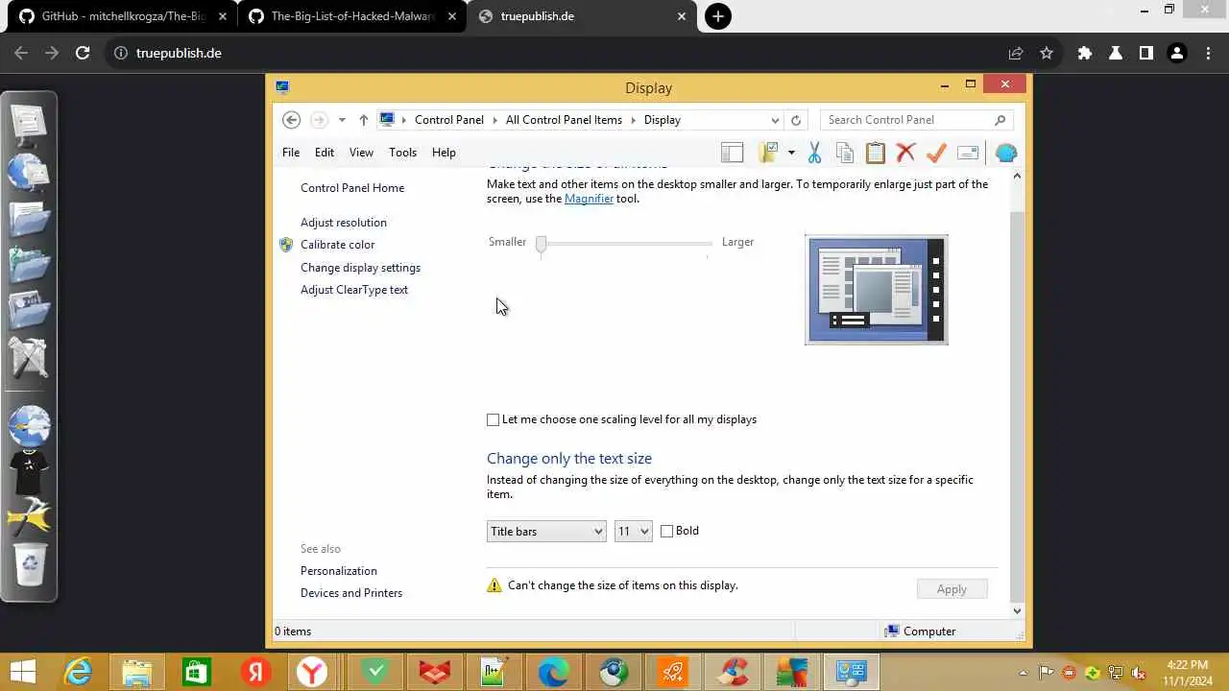This screenshot has height=691, width=1229.
Task: Go back with the Back arrow
Action: click(292, 120)
